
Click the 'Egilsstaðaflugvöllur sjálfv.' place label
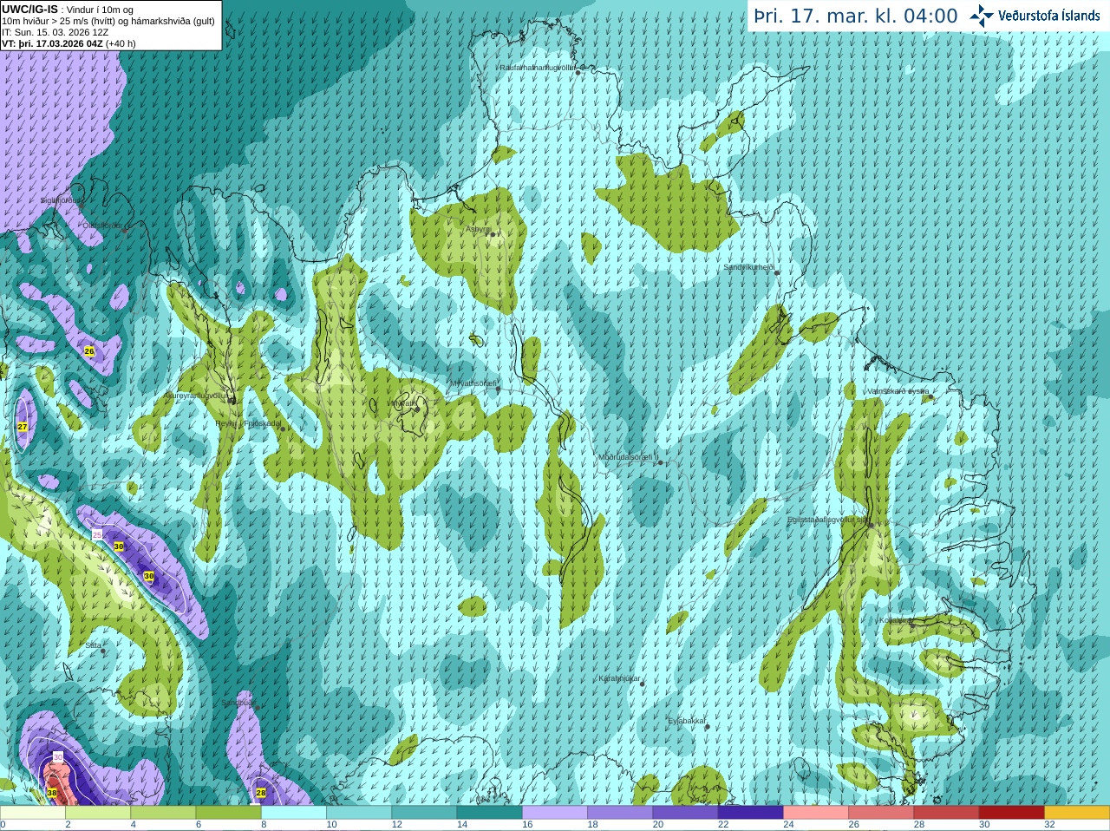click(827, 520)
